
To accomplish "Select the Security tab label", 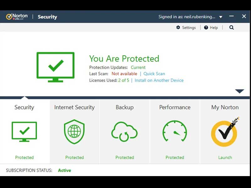I will [x=24, y=107].
